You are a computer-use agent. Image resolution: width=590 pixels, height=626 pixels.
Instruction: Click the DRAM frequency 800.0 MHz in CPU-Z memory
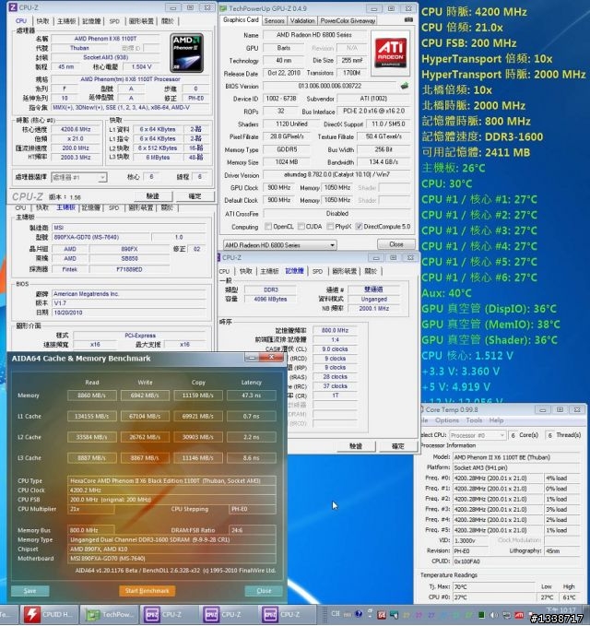(335, 331)
